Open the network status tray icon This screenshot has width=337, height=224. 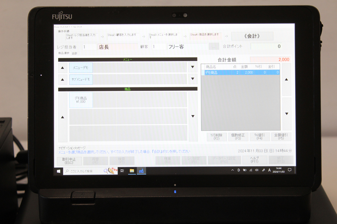[251, 170]
